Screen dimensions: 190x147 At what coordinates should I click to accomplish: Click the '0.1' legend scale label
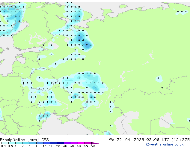pos(4,146)
